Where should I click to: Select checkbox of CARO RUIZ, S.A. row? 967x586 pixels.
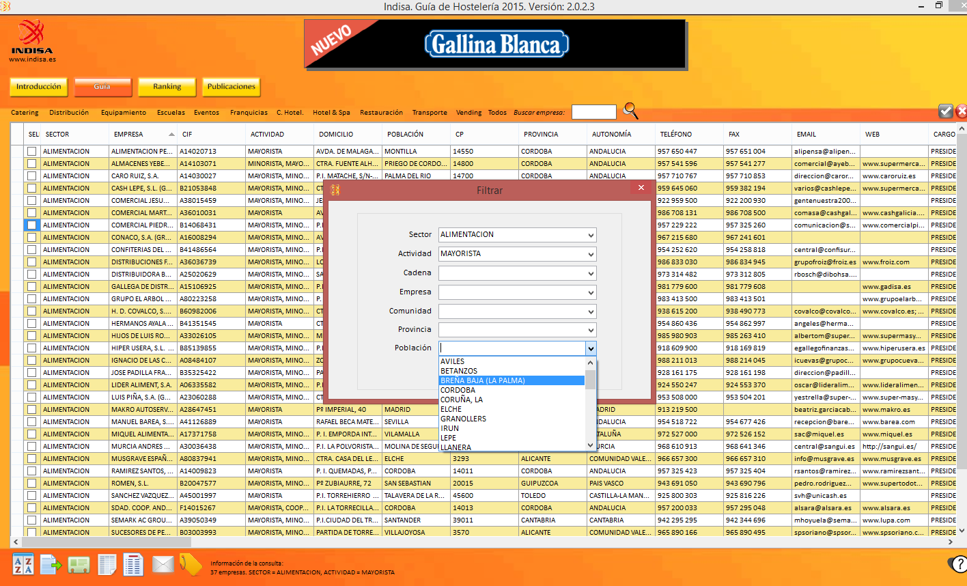pos(31,176)
